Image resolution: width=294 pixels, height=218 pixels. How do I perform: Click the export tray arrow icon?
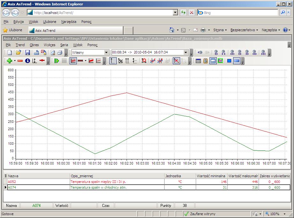tap(36, 53)
